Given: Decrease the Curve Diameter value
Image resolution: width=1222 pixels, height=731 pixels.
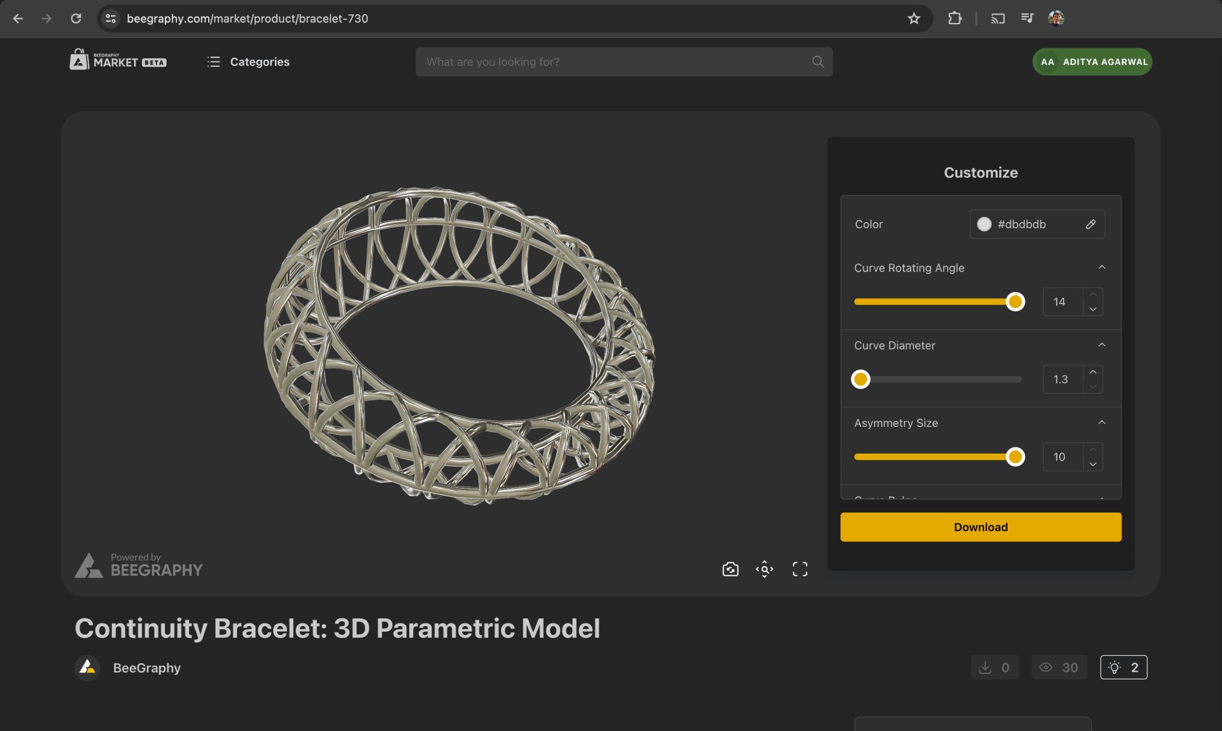Looking at the screenshot, I should [x=1093, y=386].
